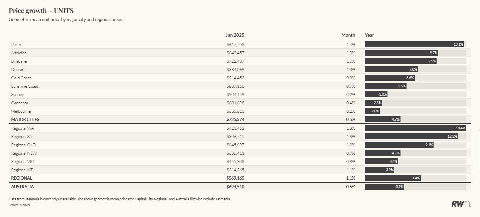Select the Perth row label

coord(16,44)
